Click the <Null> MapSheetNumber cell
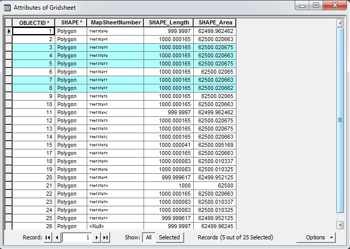This screenshot has height=249, width=350. (115, 226)
